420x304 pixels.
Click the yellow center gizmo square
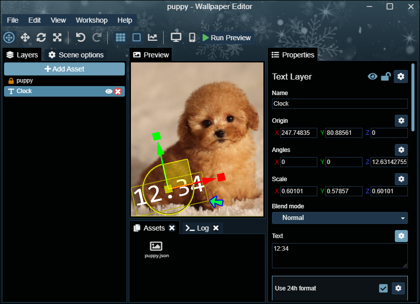click(169, 189)
